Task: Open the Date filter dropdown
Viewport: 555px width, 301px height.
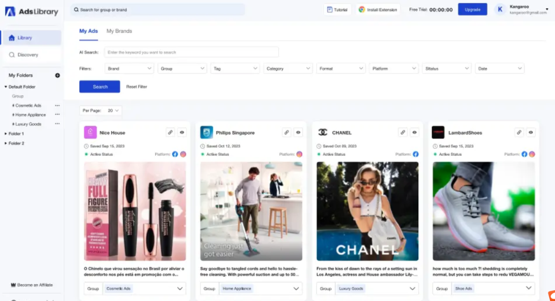Action: (x=499, y=69)
